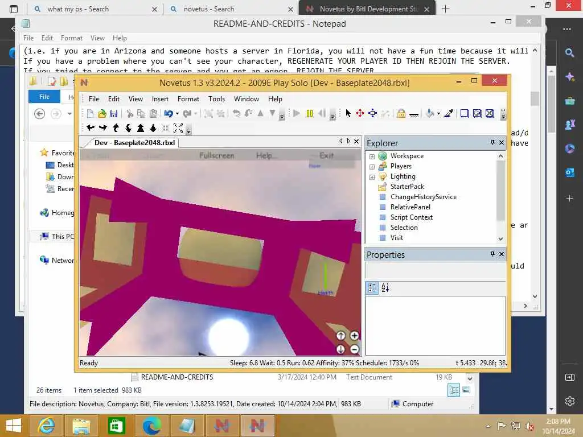The width and height of the screenshot is (583, 437).
Task: Toggle auto-hide pin on the Properties panel
Action: coord(492,254)
